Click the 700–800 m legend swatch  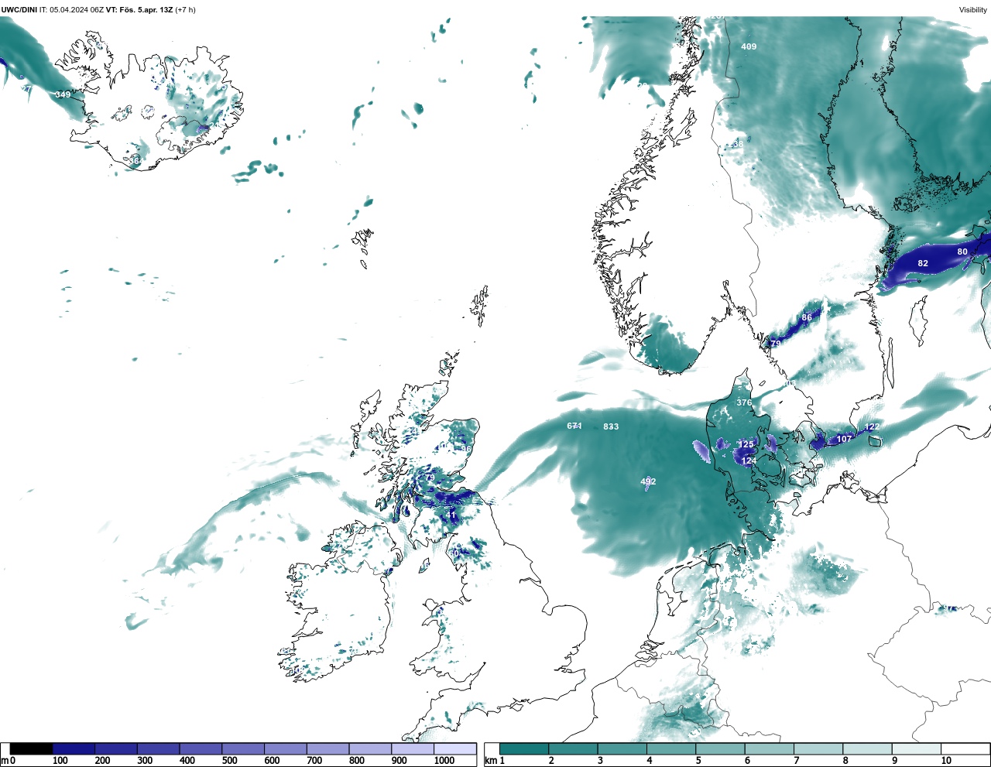click(327, 749)
